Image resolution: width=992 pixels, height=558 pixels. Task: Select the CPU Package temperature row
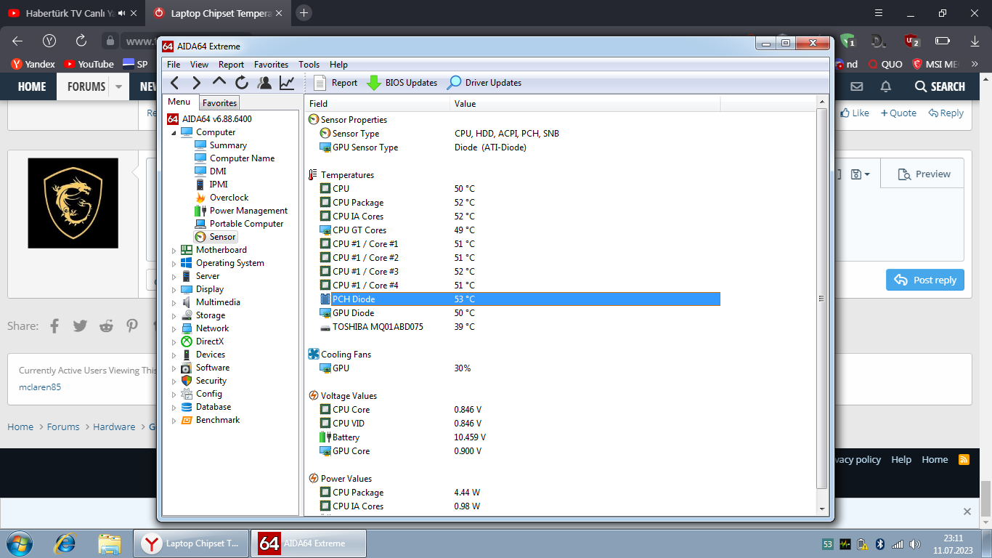tap(513, 203)
